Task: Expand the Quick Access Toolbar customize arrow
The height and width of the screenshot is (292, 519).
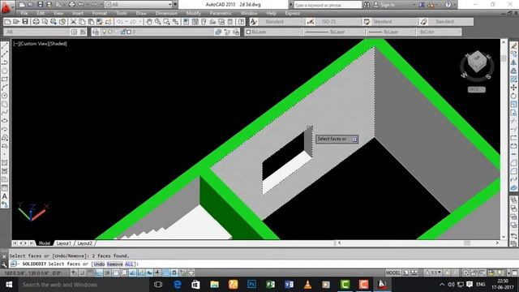Action: click(x=175, y=5)
